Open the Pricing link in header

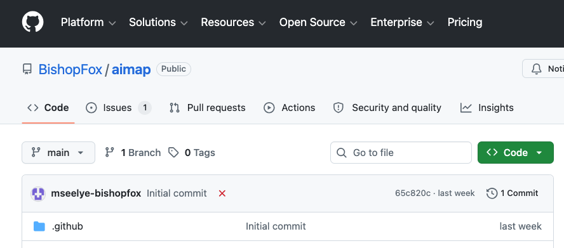[465, 22]
